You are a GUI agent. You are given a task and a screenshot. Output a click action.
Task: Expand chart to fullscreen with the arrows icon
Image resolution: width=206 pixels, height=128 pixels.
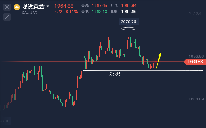(x=7, y=17)
